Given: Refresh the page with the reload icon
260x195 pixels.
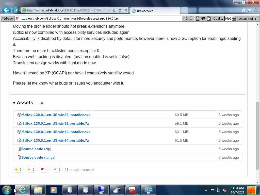Looking at the screenshot, I should coord(120,10).
